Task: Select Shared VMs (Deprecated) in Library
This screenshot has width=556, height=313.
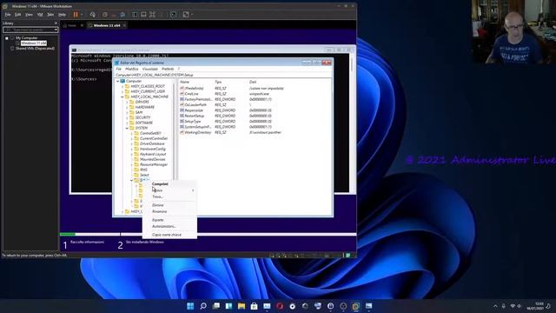Action: pyautogui.click(x=35, y=49)
